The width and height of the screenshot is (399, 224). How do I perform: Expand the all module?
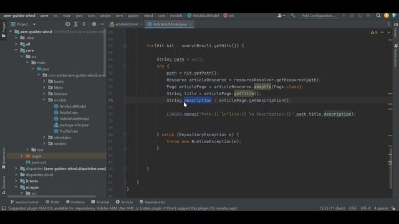coord(16,44)
